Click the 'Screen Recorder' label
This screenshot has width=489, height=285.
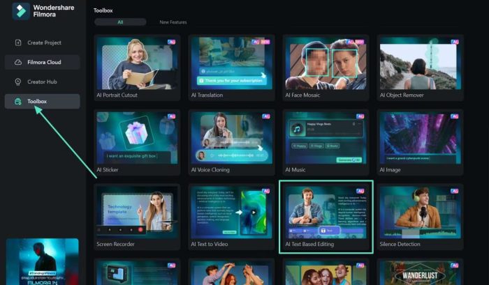pyautogui.click(x=115, y=245)
